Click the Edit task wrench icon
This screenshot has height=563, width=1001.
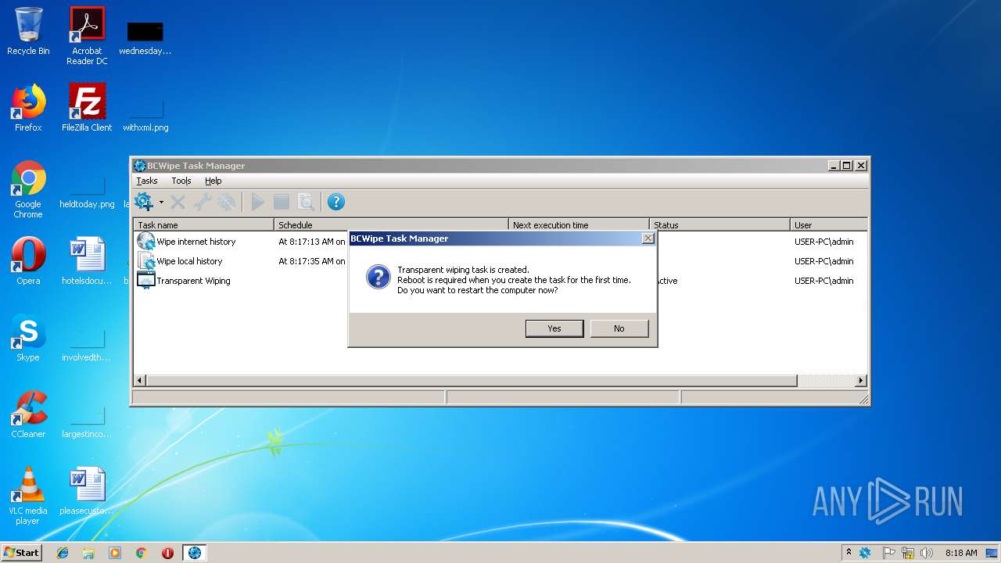pos(203,203)
